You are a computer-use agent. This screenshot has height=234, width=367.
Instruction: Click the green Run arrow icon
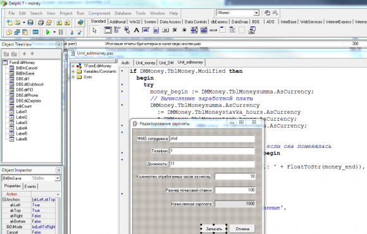[x=47, y=32]
